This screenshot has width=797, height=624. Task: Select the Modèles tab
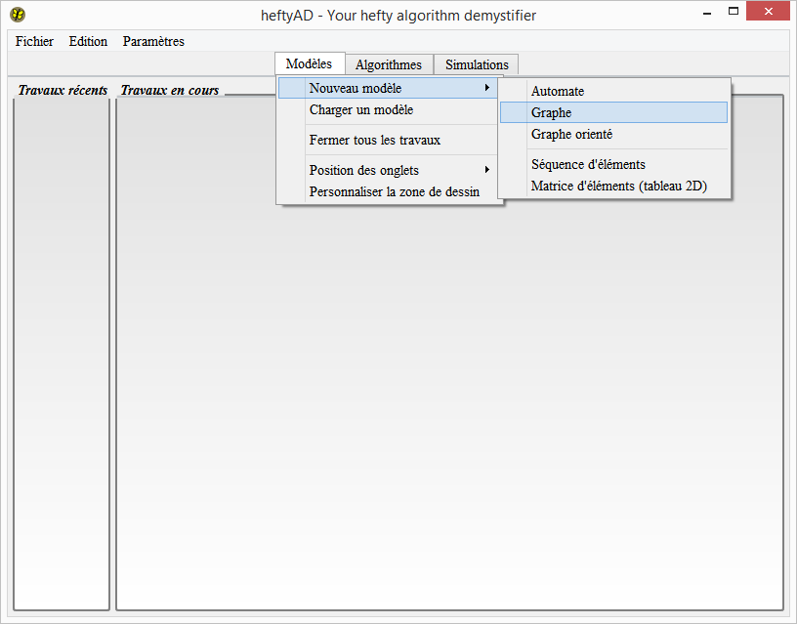[309, 64]
